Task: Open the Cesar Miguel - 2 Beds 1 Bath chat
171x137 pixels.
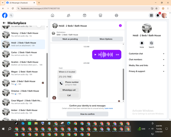Action: click(x=23, y=102)
